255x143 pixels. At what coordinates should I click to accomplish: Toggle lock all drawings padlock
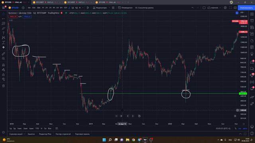4,75
